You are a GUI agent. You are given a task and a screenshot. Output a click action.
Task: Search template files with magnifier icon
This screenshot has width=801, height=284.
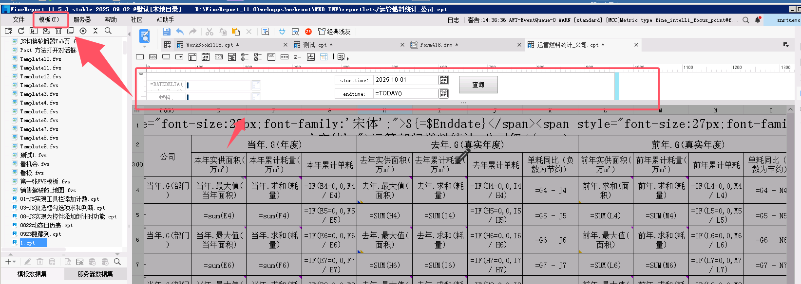[108, 31]
